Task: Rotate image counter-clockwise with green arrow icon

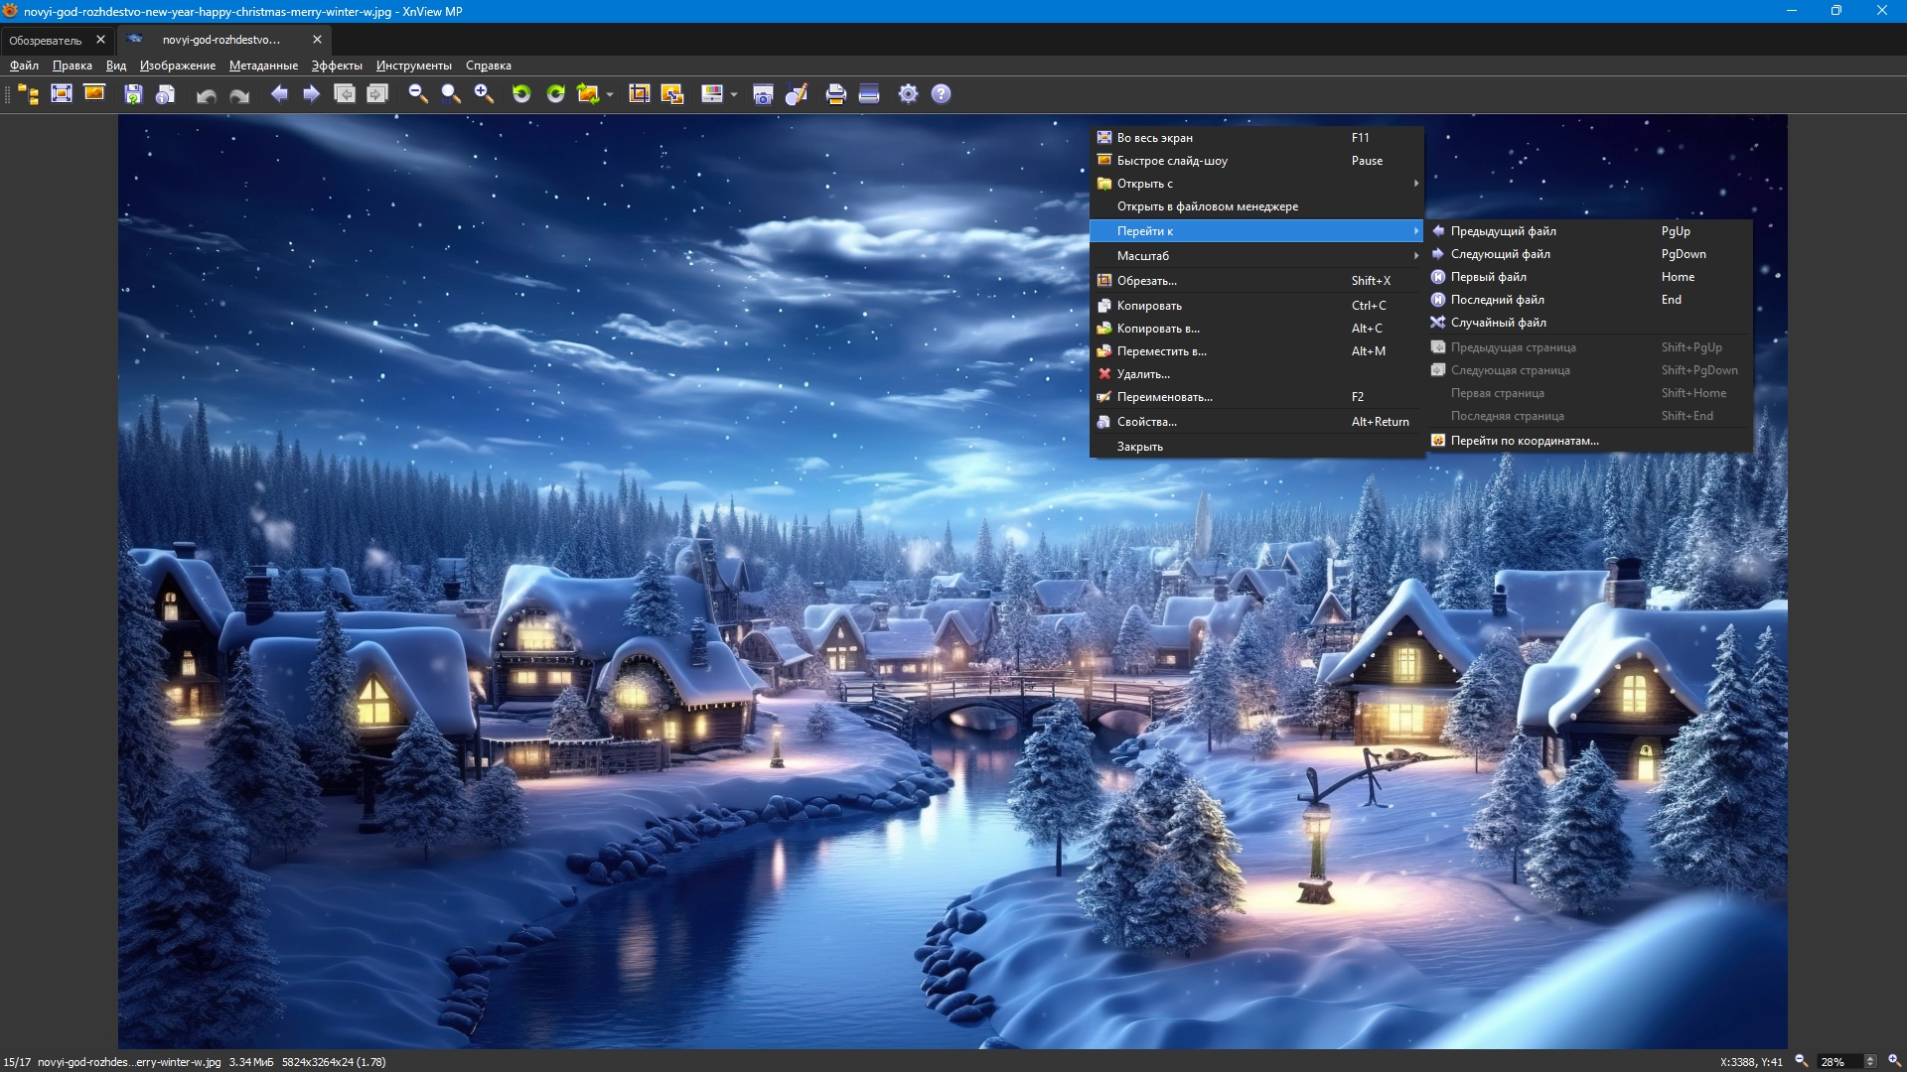Action: coord(521,94)
